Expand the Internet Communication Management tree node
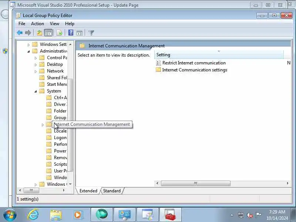The height and width of the screenshot is (222, 296). [43, 125]
